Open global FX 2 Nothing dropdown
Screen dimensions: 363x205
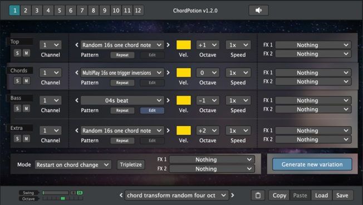pyautogui.click(x=212, y=169)
